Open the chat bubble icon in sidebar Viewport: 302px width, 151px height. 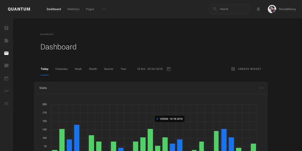pos(6,66)
